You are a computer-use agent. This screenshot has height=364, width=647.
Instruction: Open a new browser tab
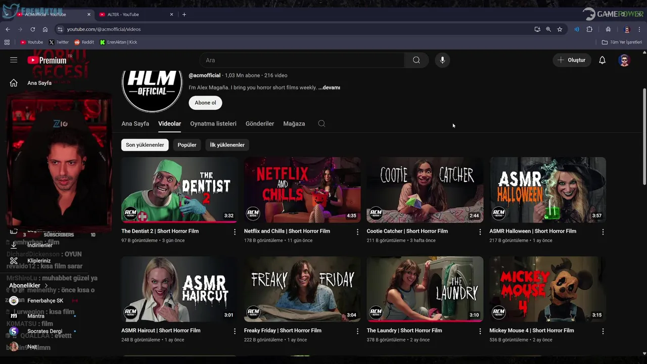(184, 15)
